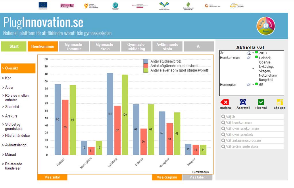Click magnifier icon in Välj hemkommun field
The image size is (294, 188).
pos(223,123)
